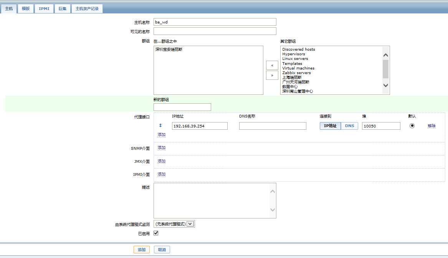Click groups list scroll-up arrow
448x258 pixels.
click(x=385, y=55)
